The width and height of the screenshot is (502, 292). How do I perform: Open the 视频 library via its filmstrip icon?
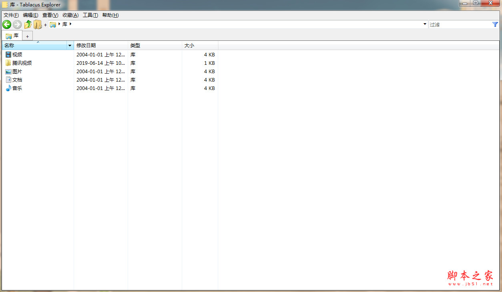[9, 54]
